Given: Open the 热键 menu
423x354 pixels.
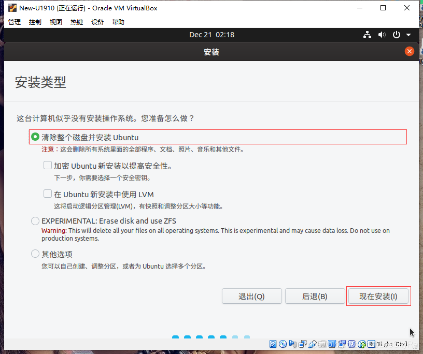Looking at the screenshot, I should (x=77, y=22).
